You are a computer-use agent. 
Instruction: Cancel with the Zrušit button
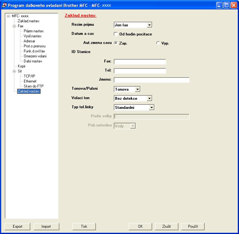coord(167,226)
